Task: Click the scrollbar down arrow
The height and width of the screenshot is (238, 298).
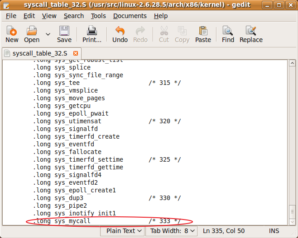Action: (x=292, y=221)
